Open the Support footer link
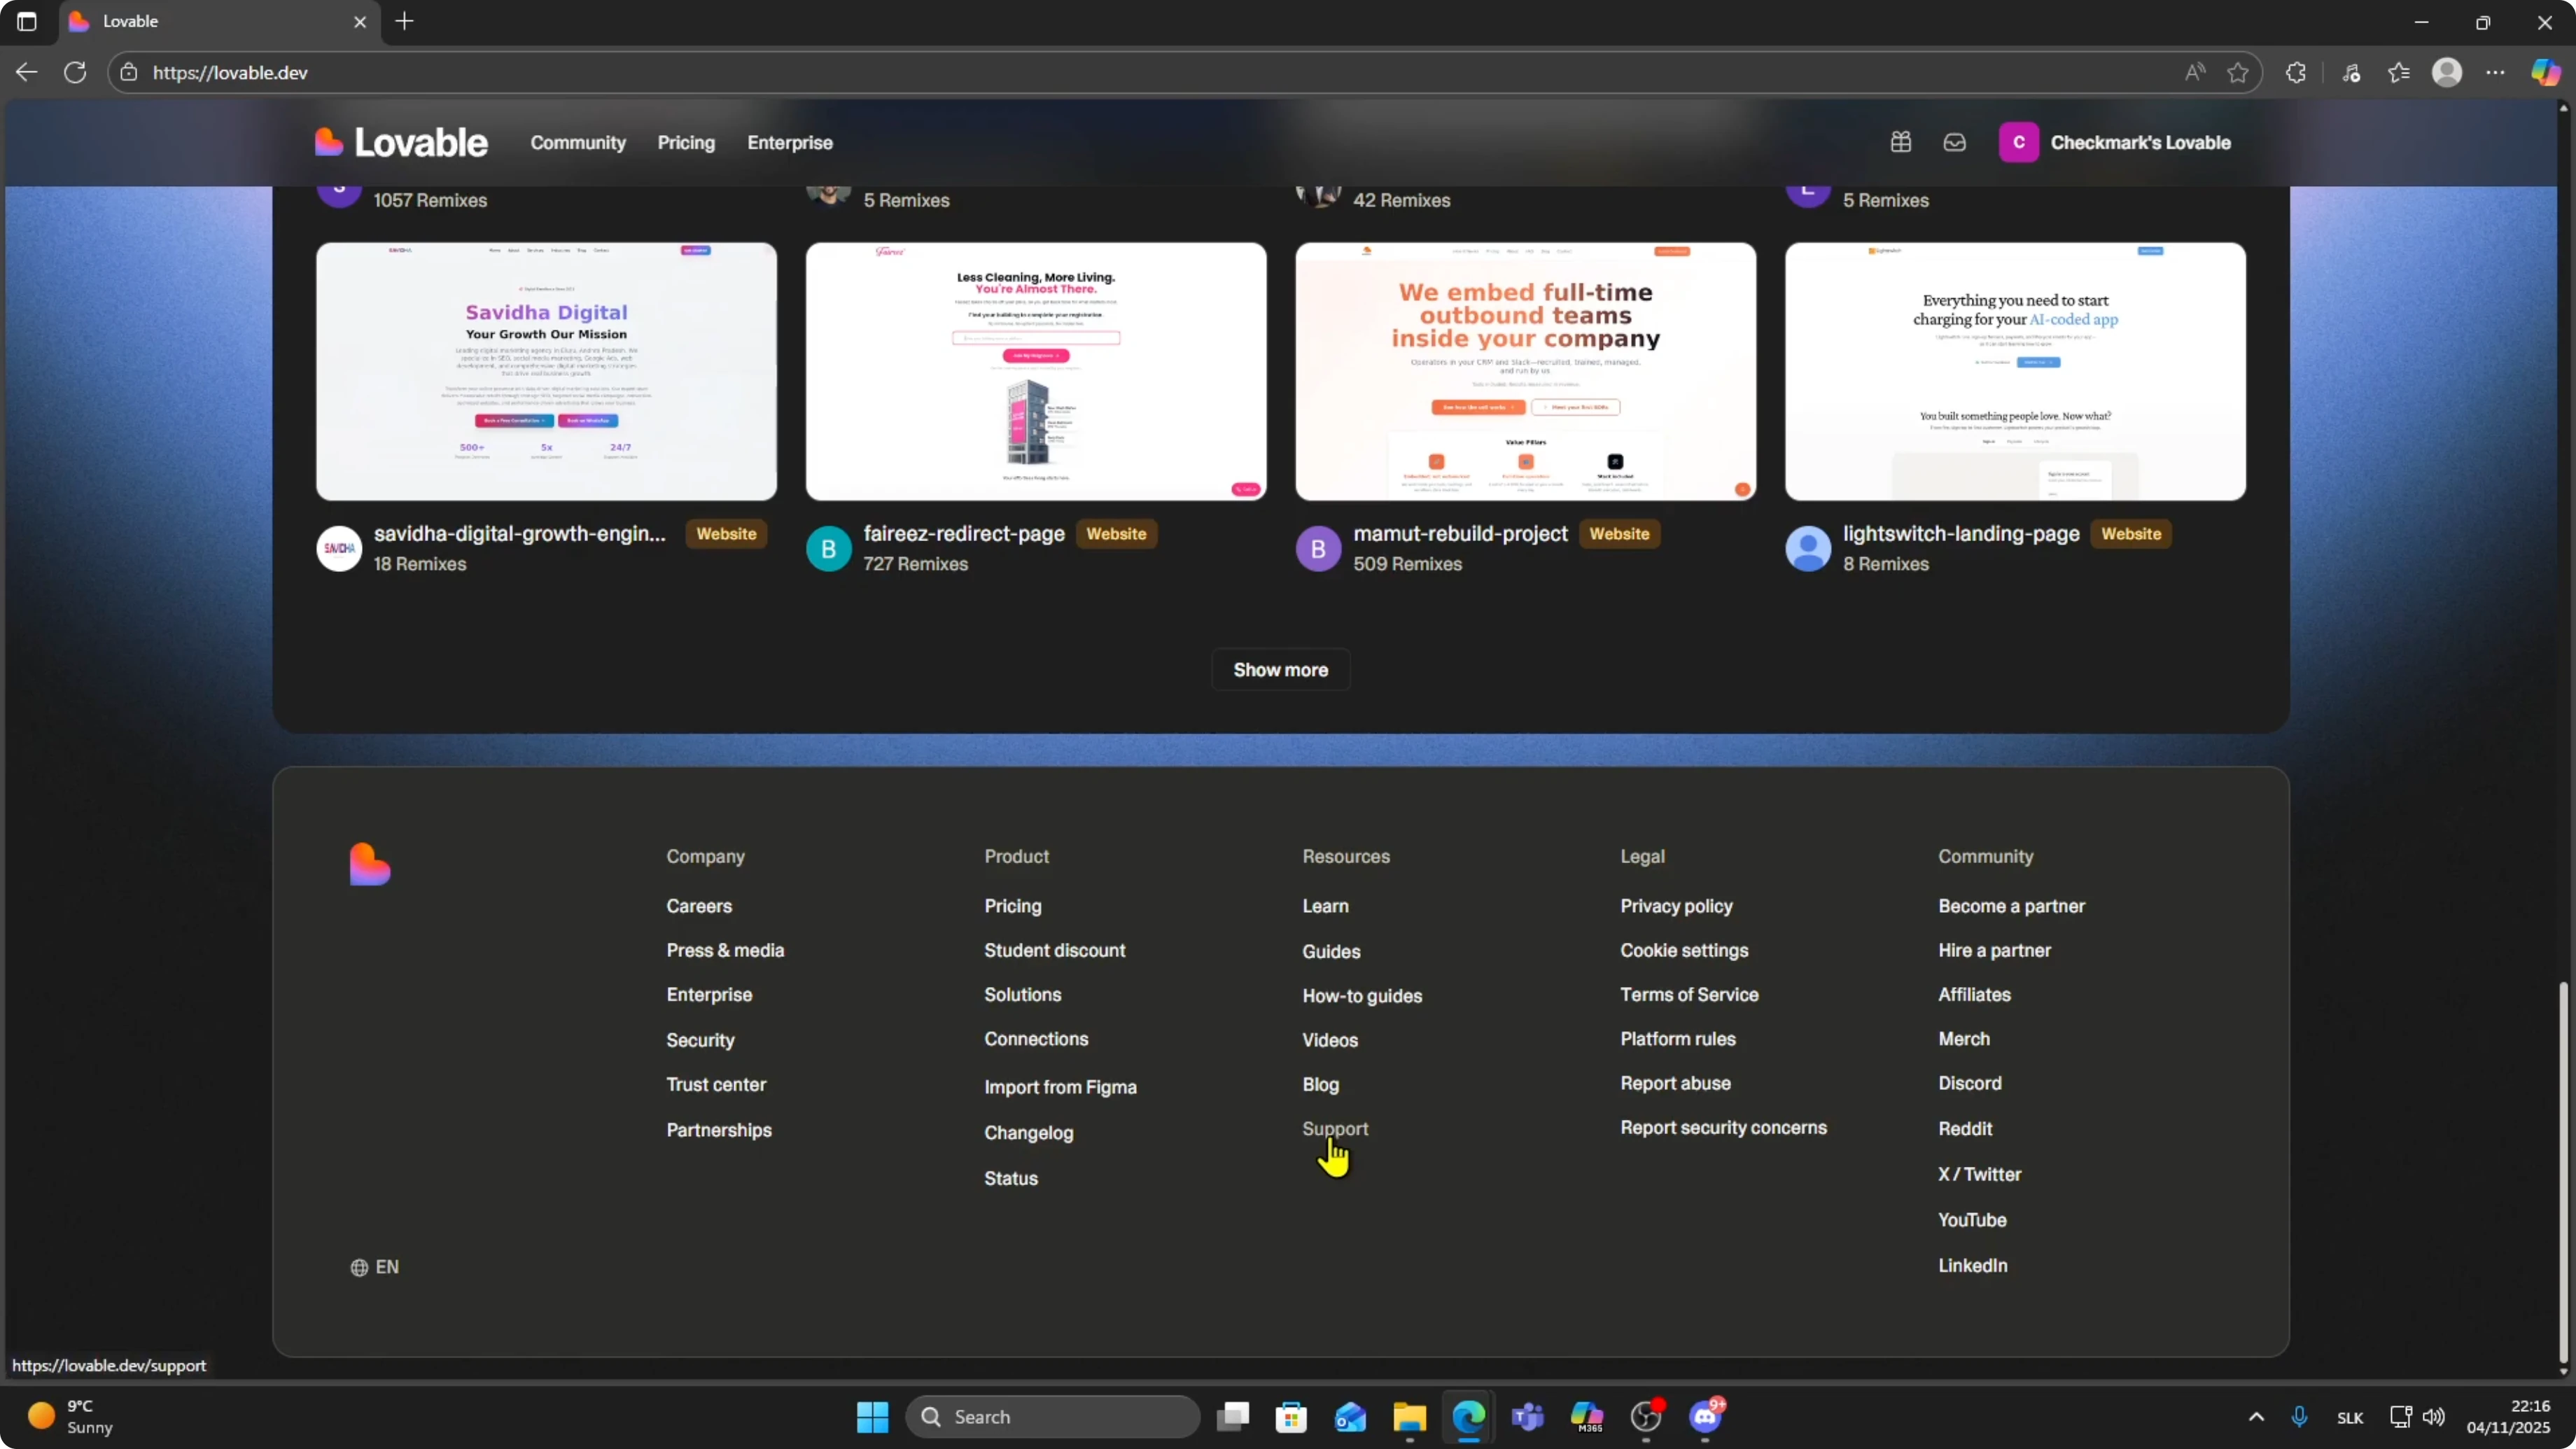 click(1335, 1128)
